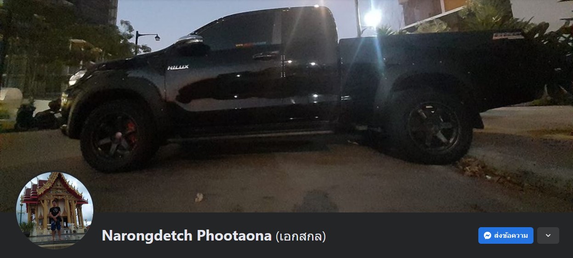Screen dimensions: 573x258
Task: Expand the chevron dropdown next to the message button
Action: point(548,235)
